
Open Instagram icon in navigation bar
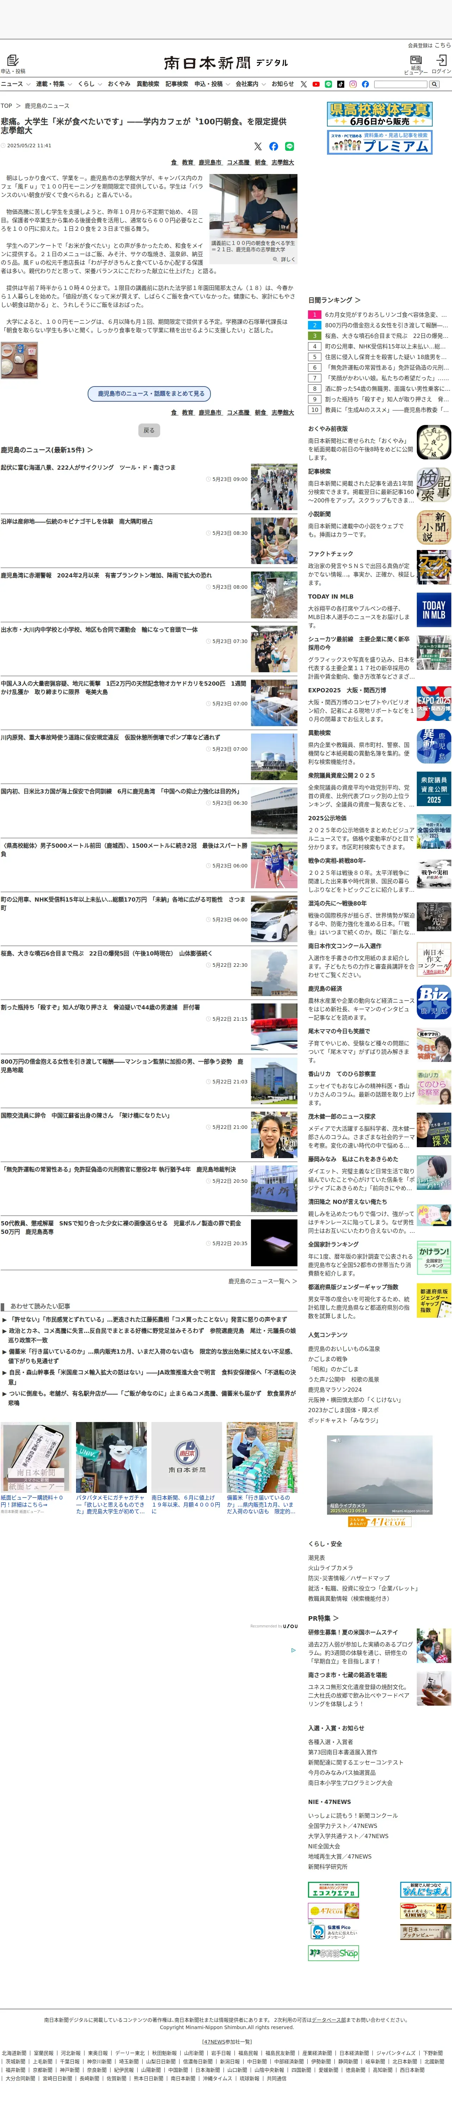353,84
